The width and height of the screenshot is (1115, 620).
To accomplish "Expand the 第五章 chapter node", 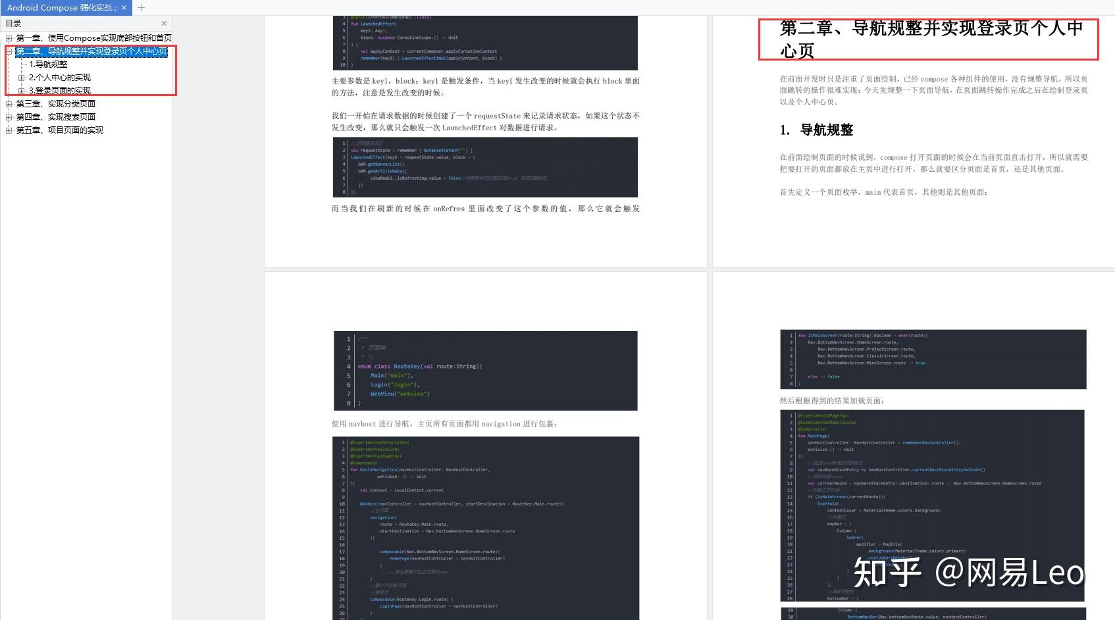I will tap(9, 130).
